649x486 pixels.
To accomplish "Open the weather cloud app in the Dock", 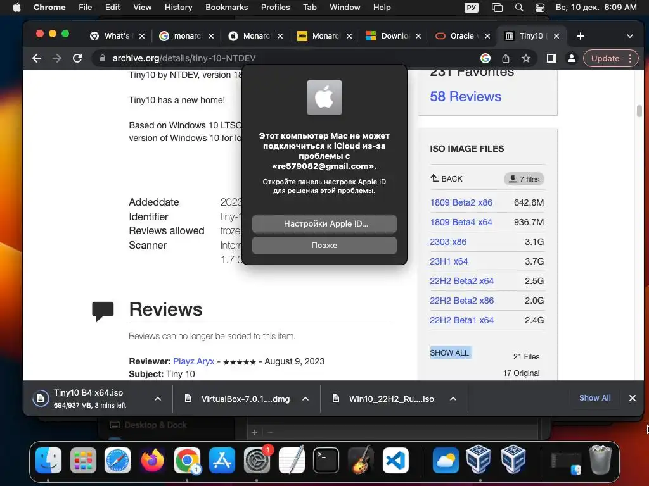I will pos(446,460).
